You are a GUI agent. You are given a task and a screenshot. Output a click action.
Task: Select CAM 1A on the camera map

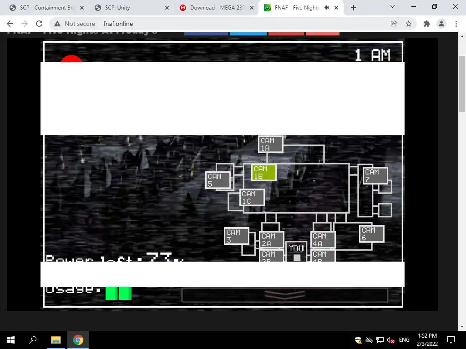click(x=270, y=144)
